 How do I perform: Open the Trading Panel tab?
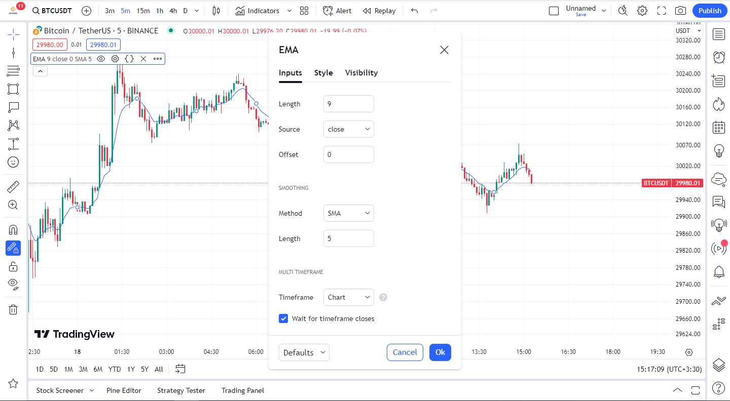tap(243, 390)
